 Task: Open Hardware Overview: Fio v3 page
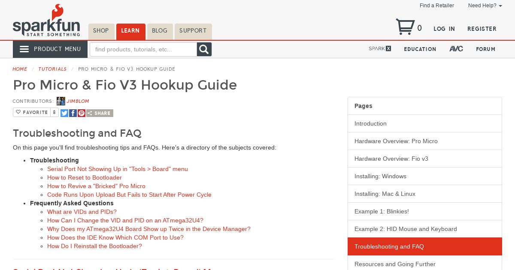pos(425,159)
